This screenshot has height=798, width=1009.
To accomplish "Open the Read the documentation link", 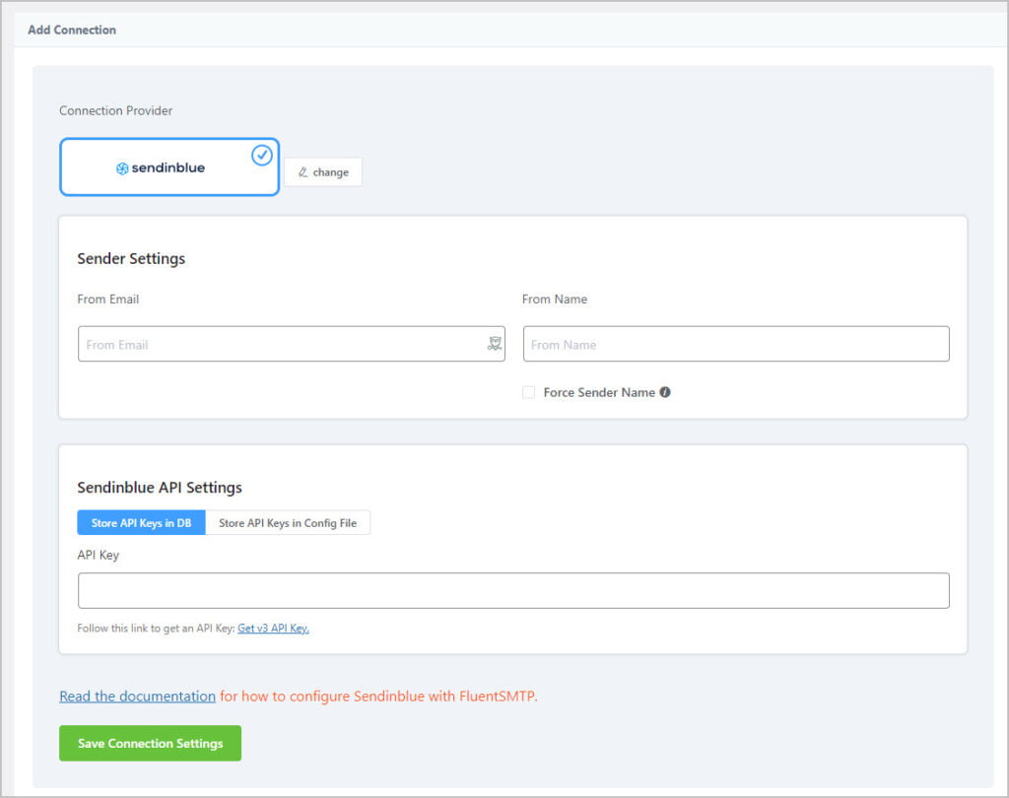I will (x=137, y=696).
